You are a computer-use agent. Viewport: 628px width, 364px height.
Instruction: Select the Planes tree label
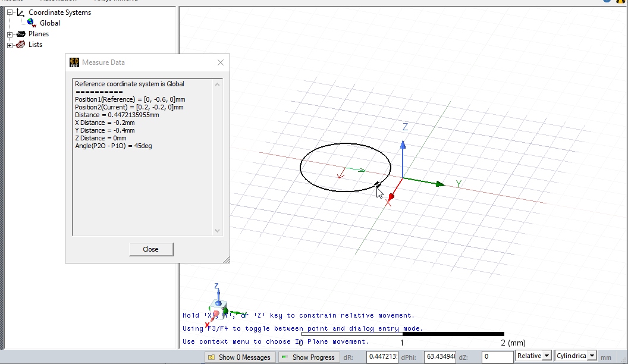[x=39, y=34]
